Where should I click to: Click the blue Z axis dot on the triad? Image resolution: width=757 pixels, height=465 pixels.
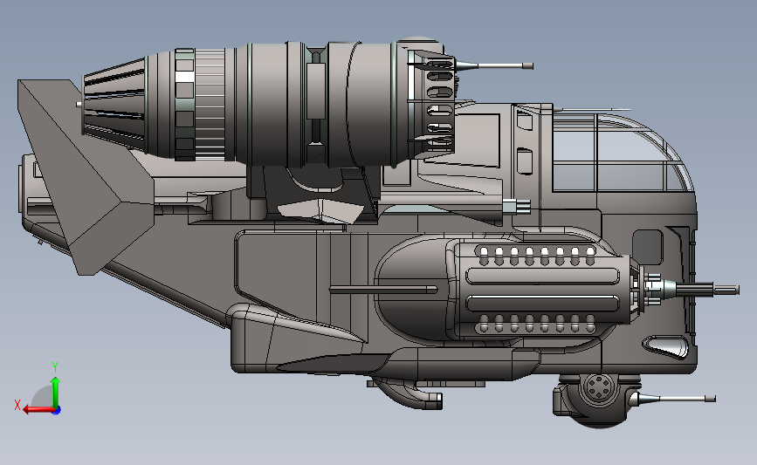point(57,410)
